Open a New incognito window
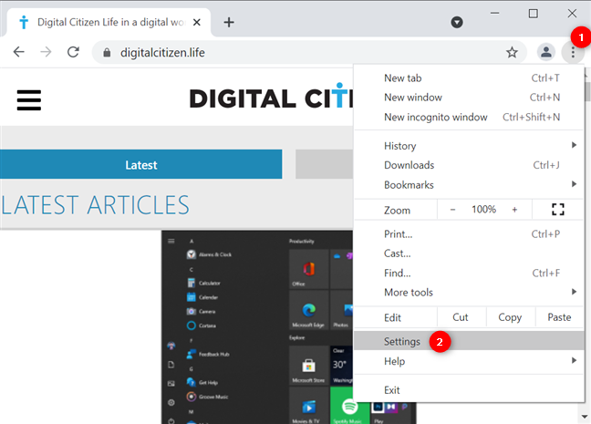This screenshot has width=591, height=424. (x=469, y=118)
